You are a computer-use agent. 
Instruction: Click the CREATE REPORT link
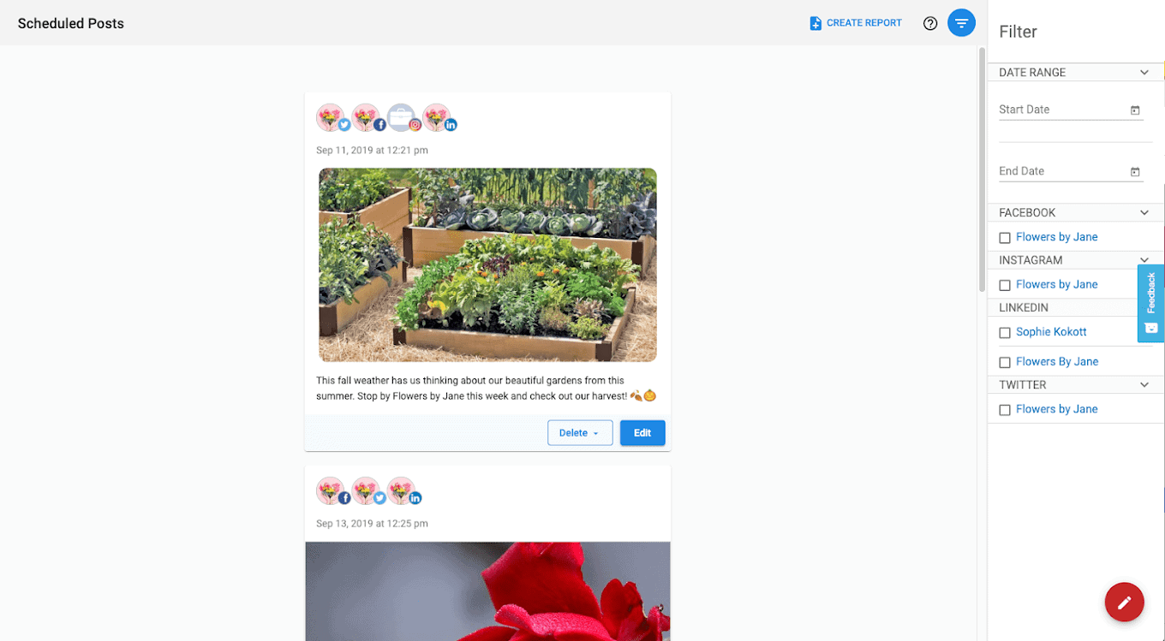tap(856, 23)
